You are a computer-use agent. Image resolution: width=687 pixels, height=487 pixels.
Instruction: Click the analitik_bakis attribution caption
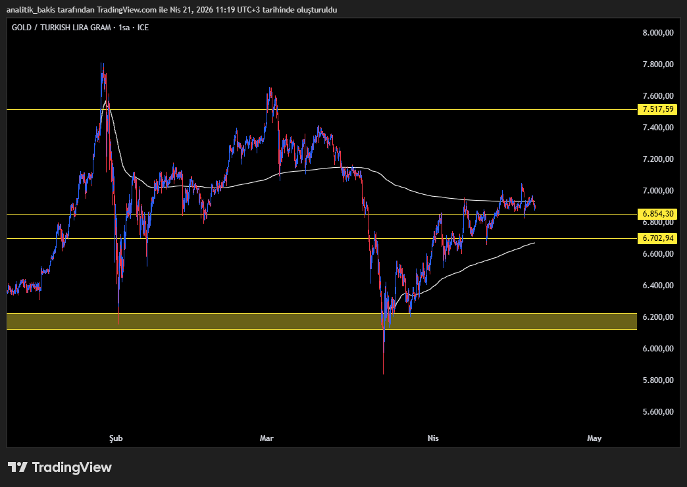[172, 10]
